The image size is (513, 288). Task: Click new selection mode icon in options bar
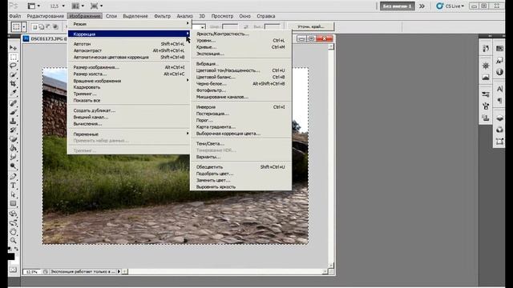pos(34,26)
